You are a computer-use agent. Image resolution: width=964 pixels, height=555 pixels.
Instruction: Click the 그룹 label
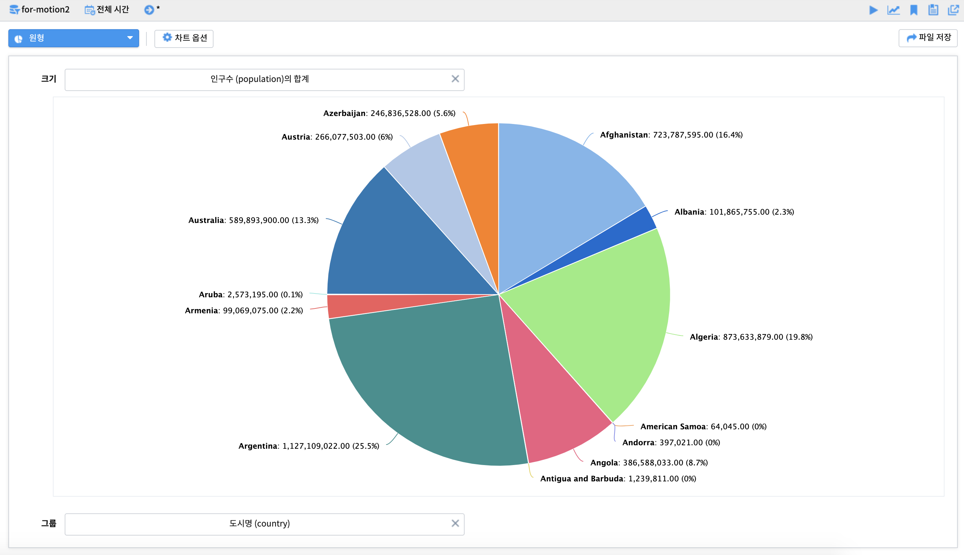pyautogui.click(x=48, y=523)
